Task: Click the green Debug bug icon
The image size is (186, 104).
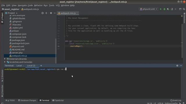Action: pyautogui.click(x=164, y=9)
